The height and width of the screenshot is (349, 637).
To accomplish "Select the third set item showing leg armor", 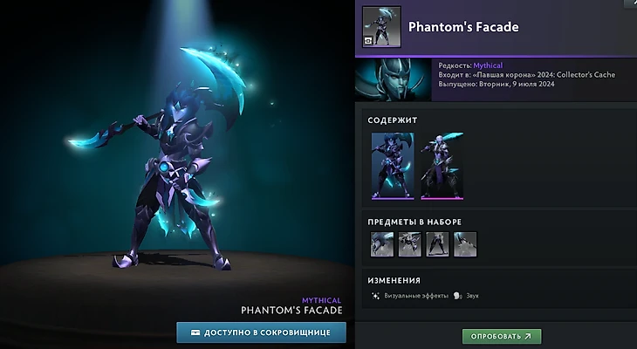I will pos(437,244).
